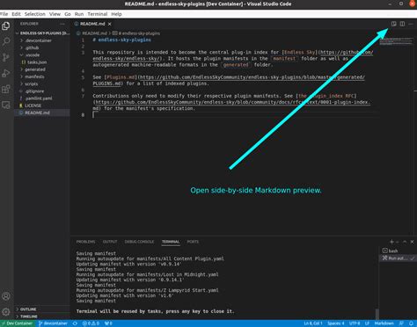Open the .gitignore file
The width and height of the screenshot is (417, 327).
tap(34, 91)
